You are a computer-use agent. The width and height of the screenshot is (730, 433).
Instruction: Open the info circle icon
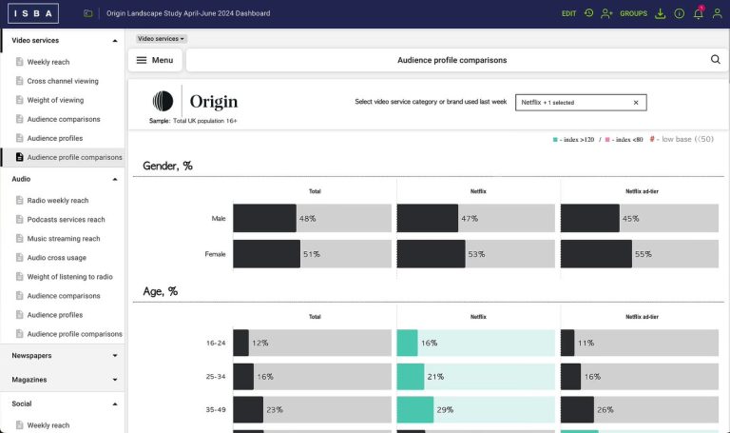pos(680,13)
